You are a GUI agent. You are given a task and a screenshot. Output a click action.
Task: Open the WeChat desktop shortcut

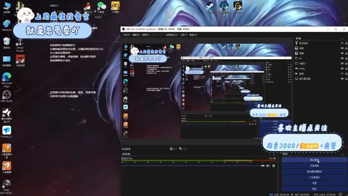[102, 7]
